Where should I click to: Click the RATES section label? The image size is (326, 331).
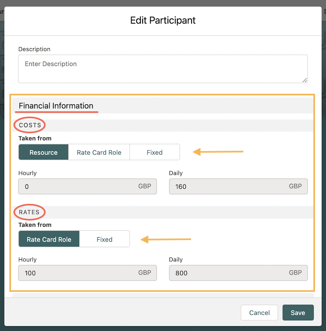click(29, 212)
